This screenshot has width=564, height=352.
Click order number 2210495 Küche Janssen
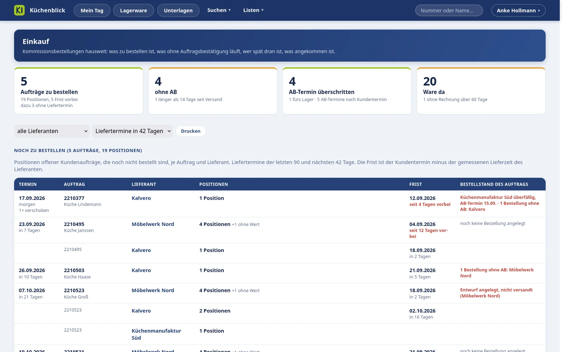click(74, 224)
